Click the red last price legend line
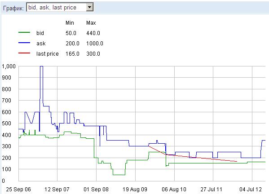Viewport: 269px width, 194px height. click(24, 53)
